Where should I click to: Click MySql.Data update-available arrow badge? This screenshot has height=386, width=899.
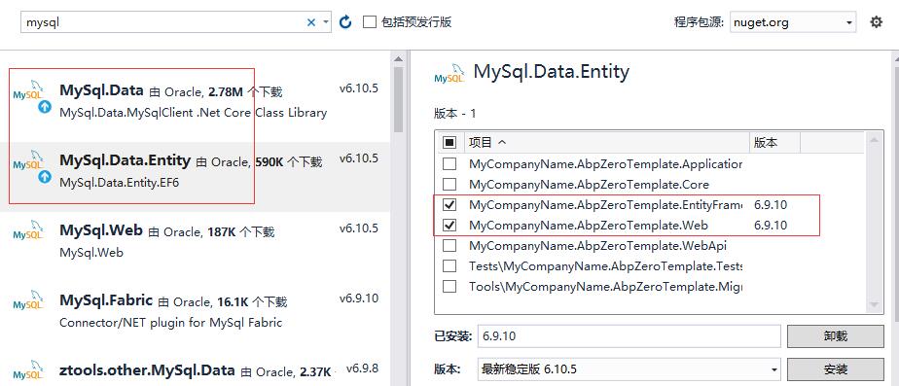[45, 107]
